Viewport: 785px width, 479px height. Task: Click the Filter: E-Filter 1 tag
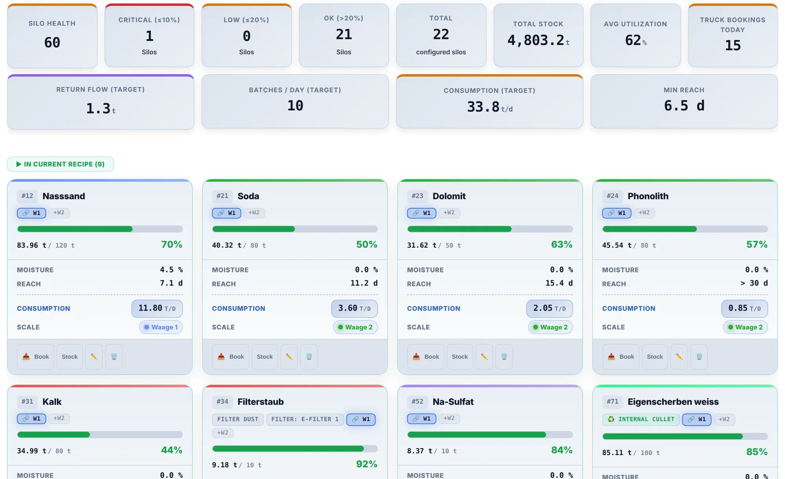(305, 419)
